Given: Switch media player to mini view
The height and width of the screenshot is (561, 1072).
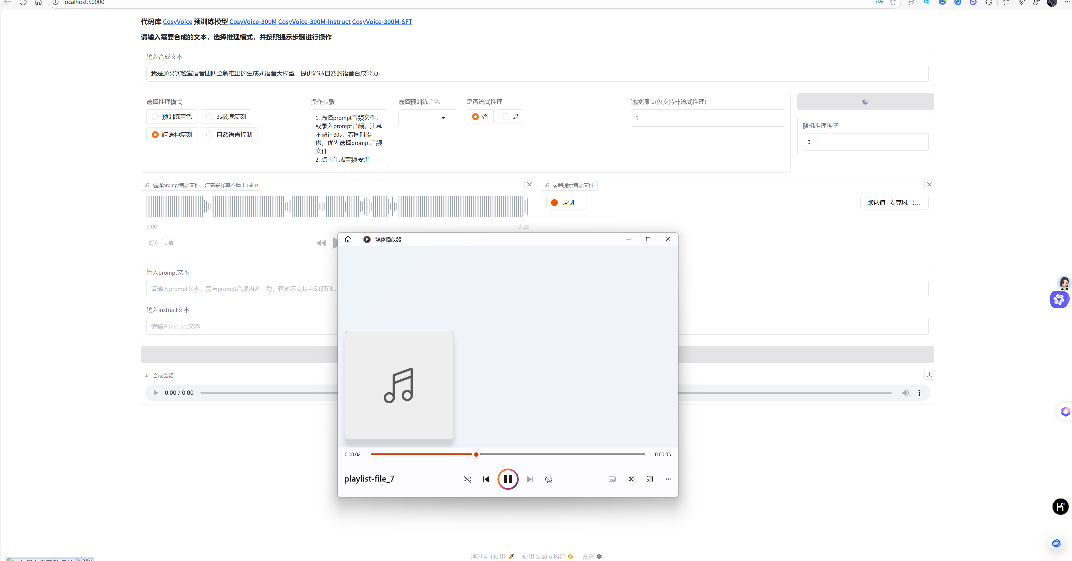Looking at the screenshot, I should click(650, 479).
